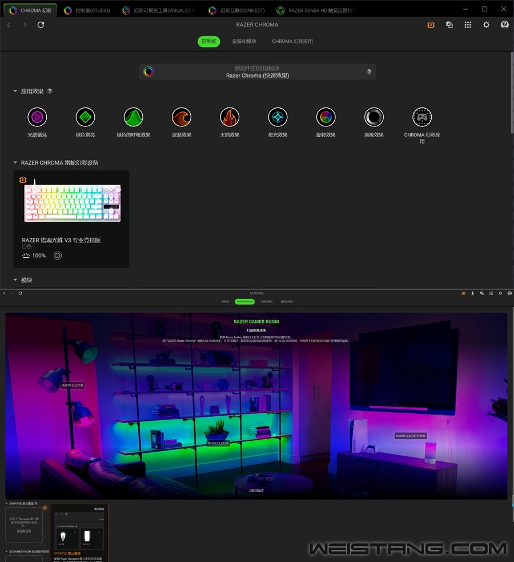
Task: Click the RAZER 以太灯 label on the floor lamp
Action: tap(73, 385)
